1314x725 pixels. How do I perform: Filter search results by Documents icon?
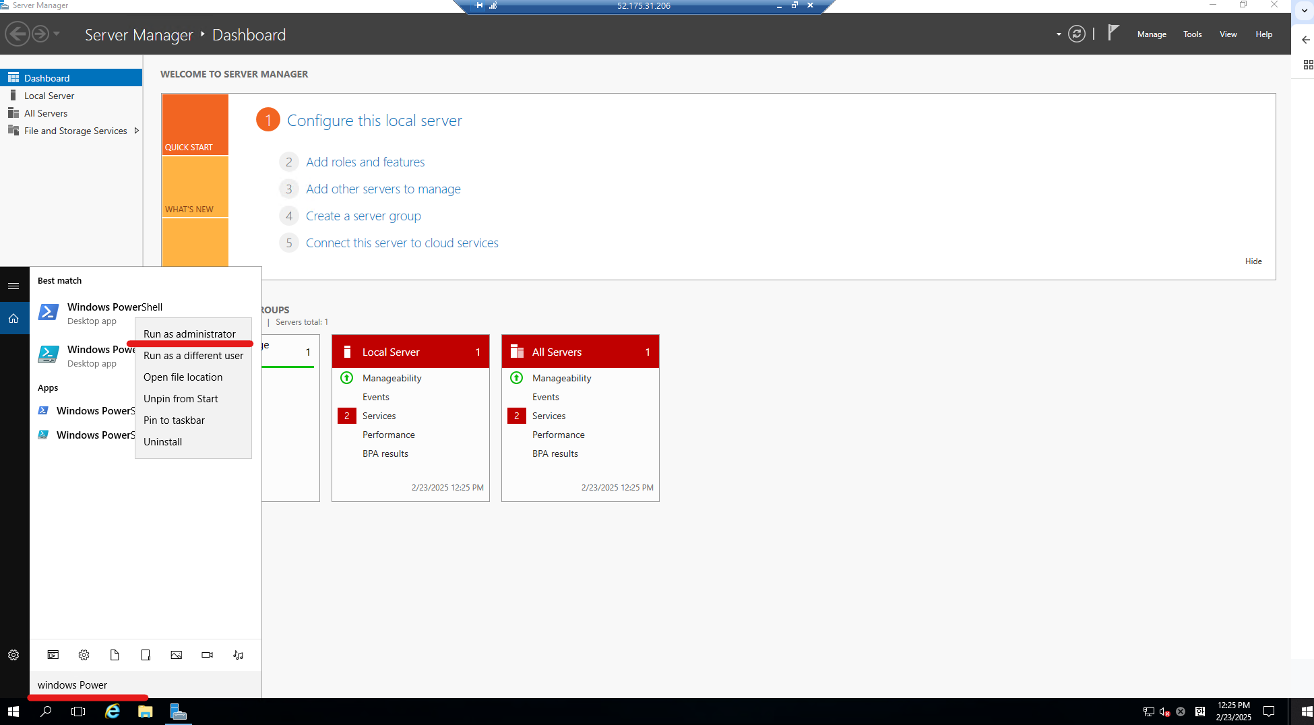[115, 655]
